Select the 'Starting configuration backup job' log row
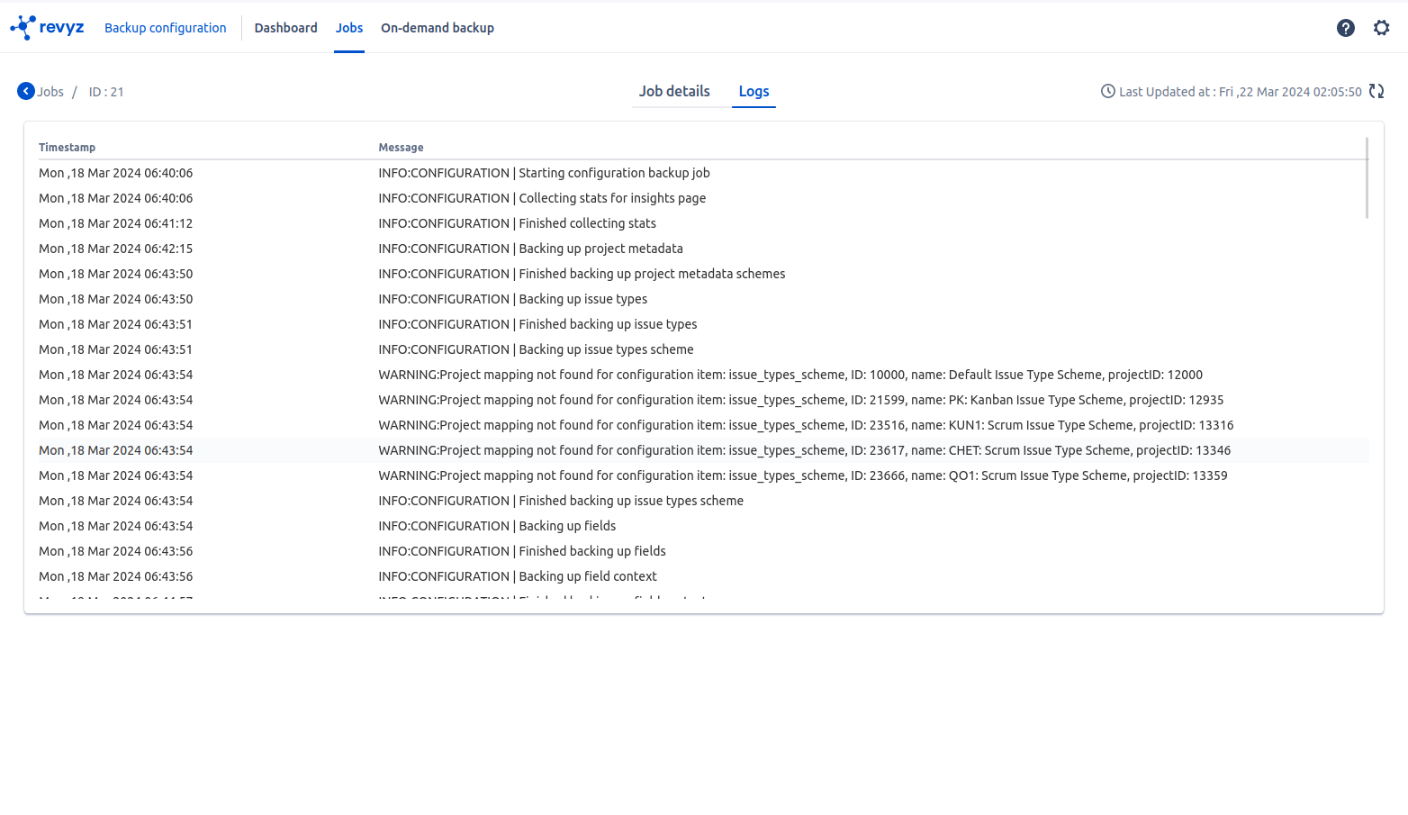This screenshot has height=815, width=1408. pyautogui.click(x=544, y=173)
